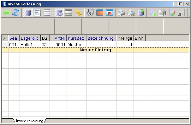Switch to the form view icon
The height and width of the screenshot is (125, 191).
tap(37, 13)
